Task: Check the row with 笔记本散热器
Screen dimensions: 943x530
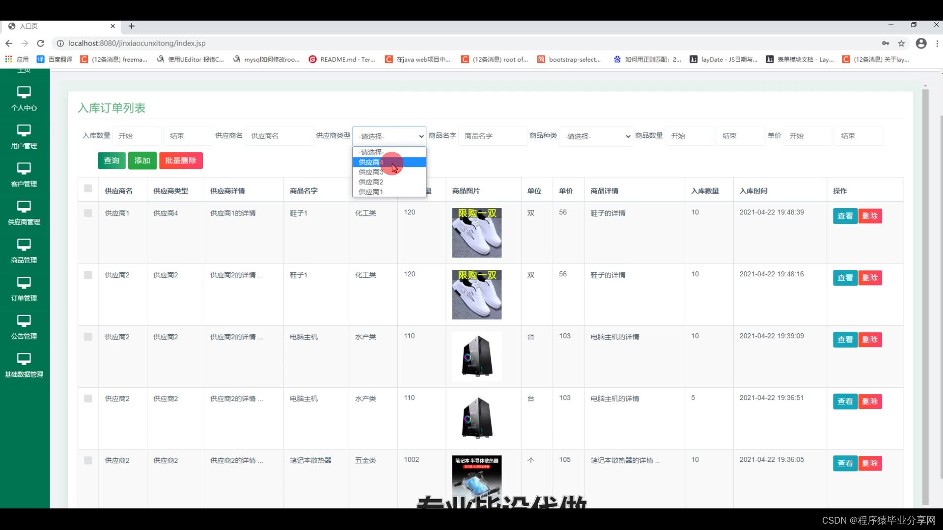Action: 88,460
